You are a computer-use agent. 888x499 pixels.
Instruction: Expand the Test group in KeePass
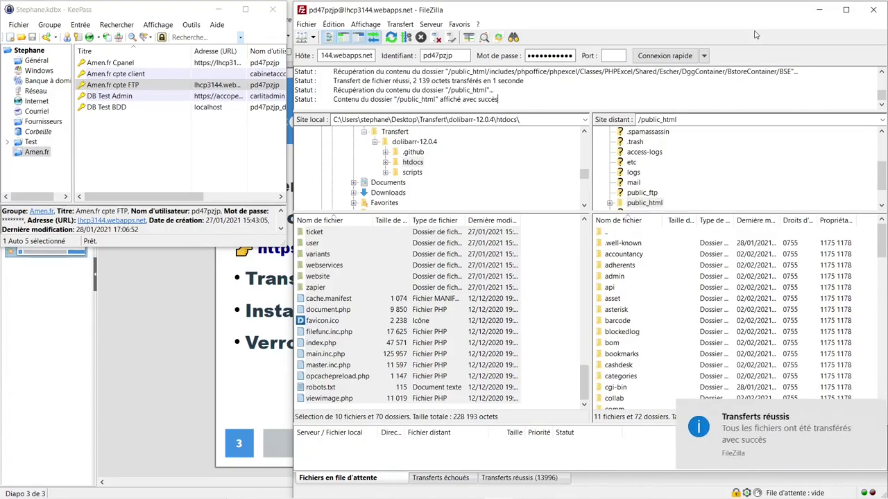pyautogui.click(x=8, y=142)
